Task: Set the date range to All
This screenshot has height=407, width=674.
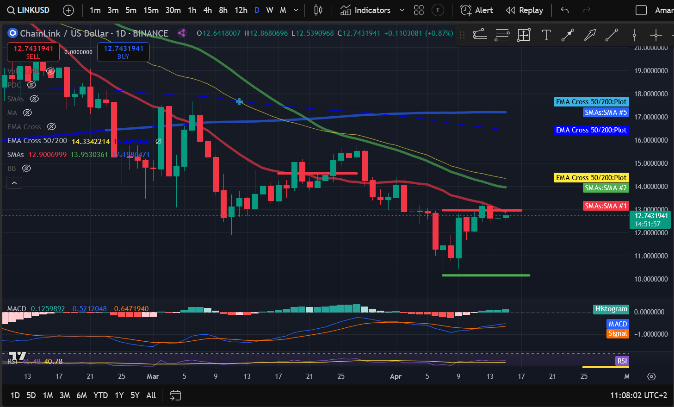Action: click(x=151, y=395)
